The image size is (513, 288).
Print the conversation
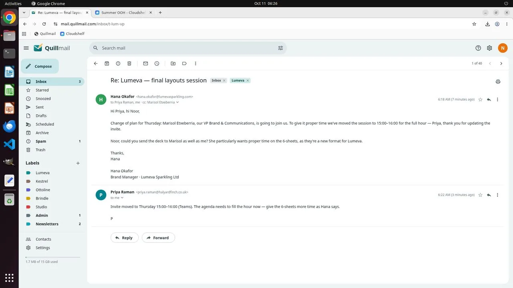tap(498, 82)
